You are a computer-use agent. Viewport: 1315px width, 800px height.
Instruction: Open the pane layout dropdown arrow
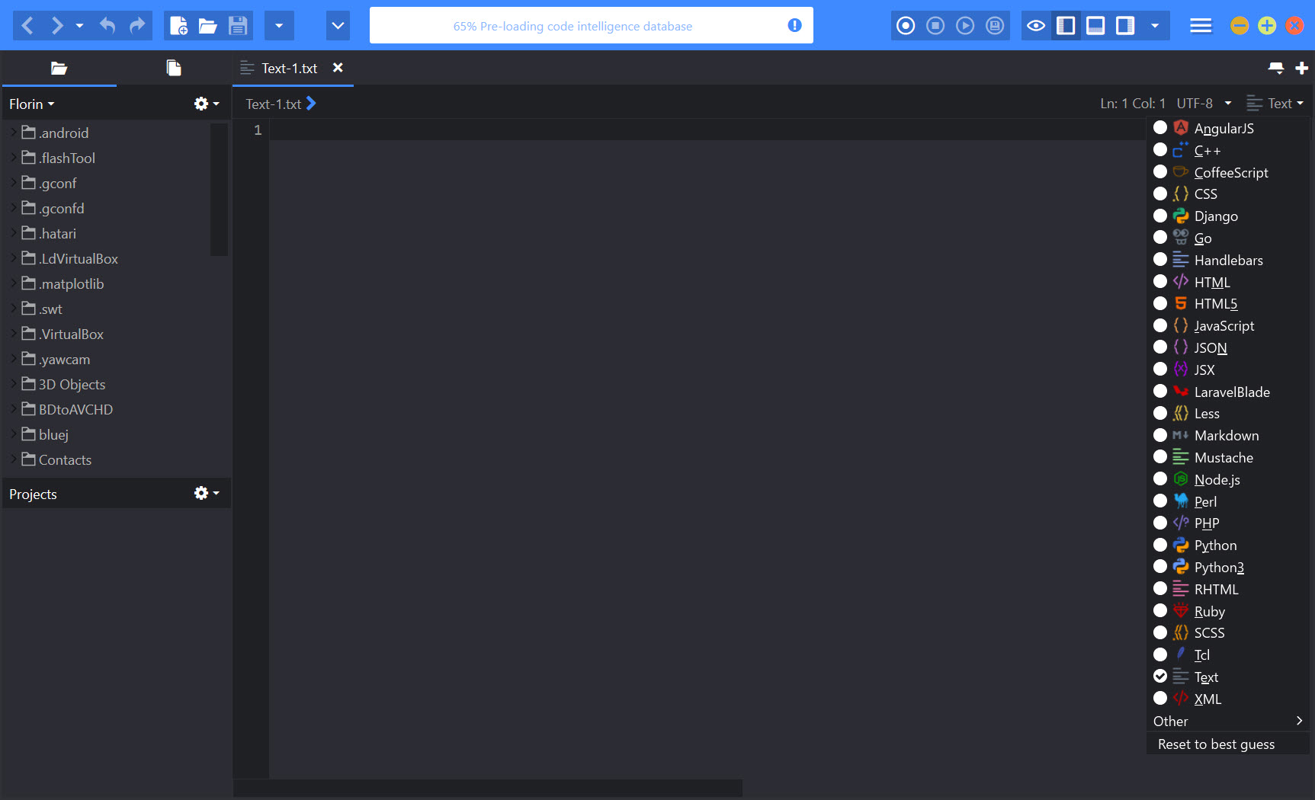coord(1155,26)
